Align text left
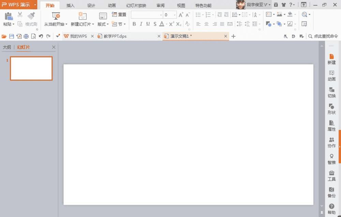341x217 pixels. coord(198,24)
